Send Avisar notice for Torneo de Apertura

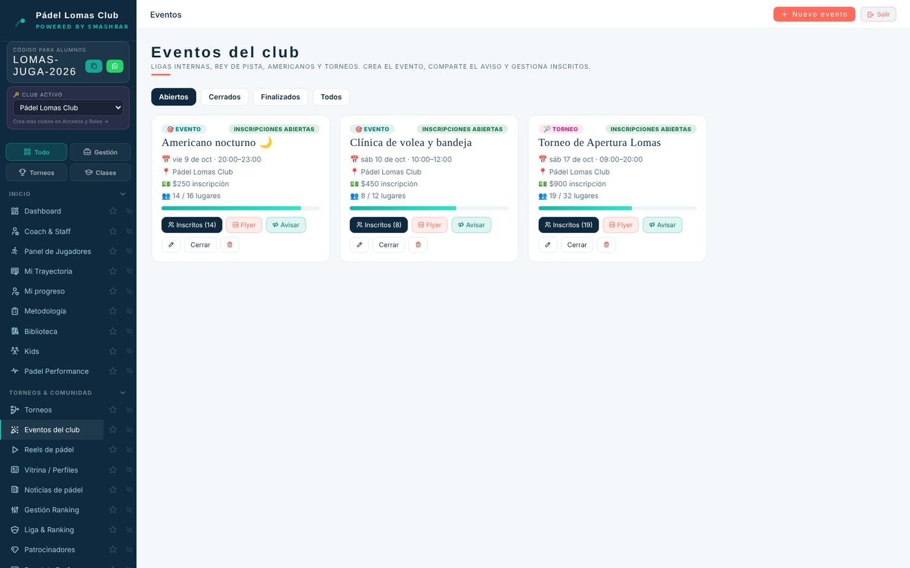tap(662, 225)
